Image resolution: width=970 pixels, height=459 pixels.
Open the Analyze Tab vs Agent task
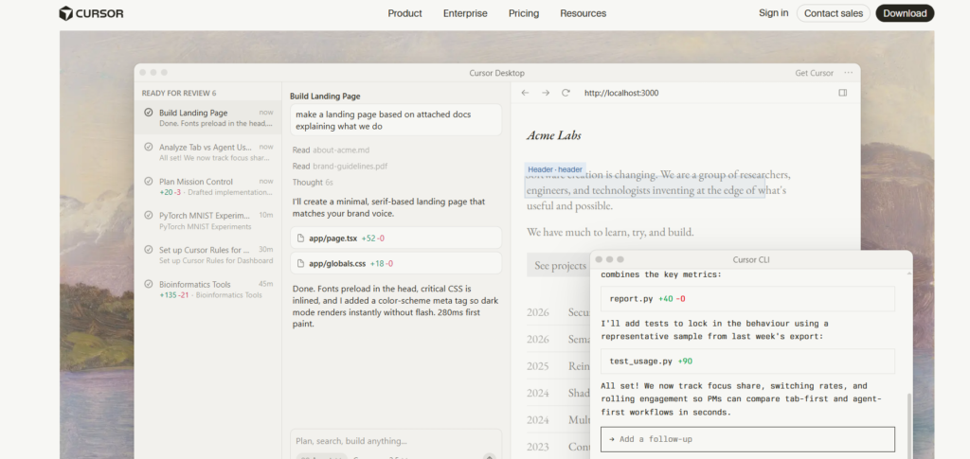(207, 152)
